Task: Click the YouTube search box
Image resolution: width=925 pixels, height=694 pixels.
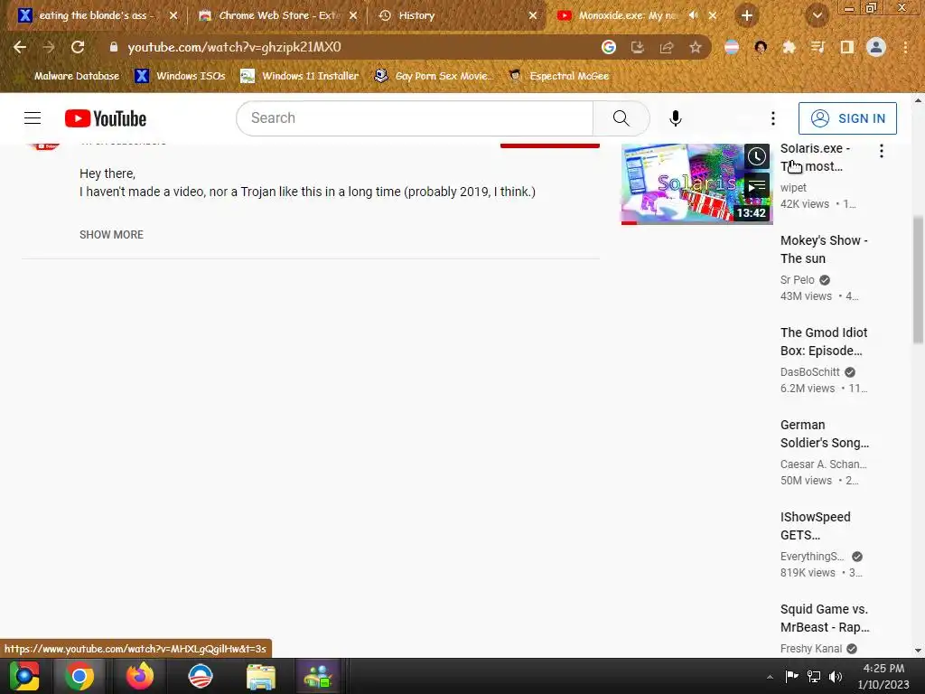Action: (414, 118)
